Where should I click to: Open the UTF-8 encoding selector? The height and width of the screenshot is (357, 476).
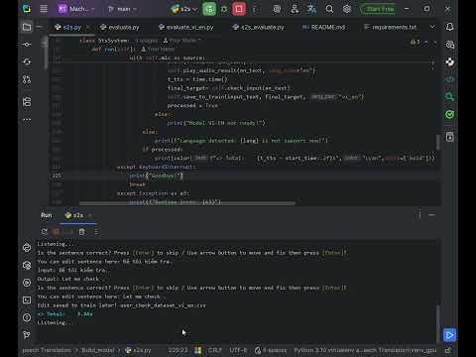[238, 350]
